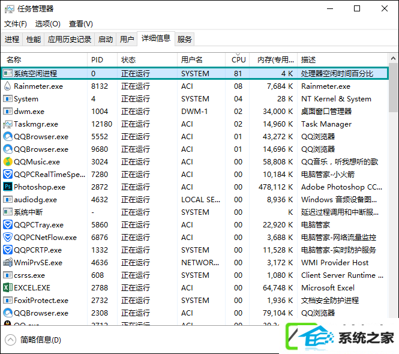
Task: Switch to the 性能 tab
Action: click(34, 39)
